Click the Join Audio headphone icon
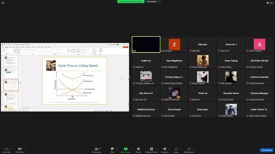 tap(6, 149)
